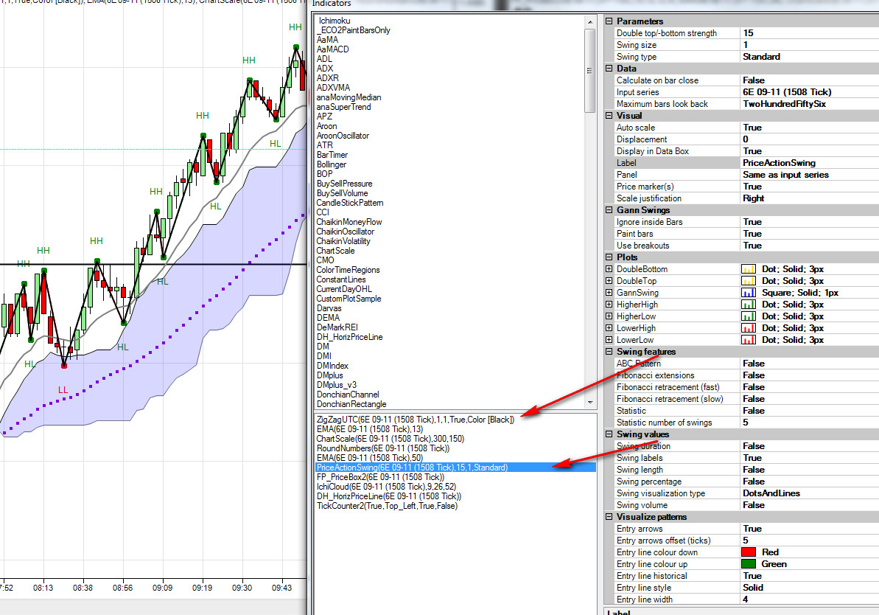Click the Red entry line colour swatch
The height and width of the screenshot is (615, 879).
click(749, 552)
